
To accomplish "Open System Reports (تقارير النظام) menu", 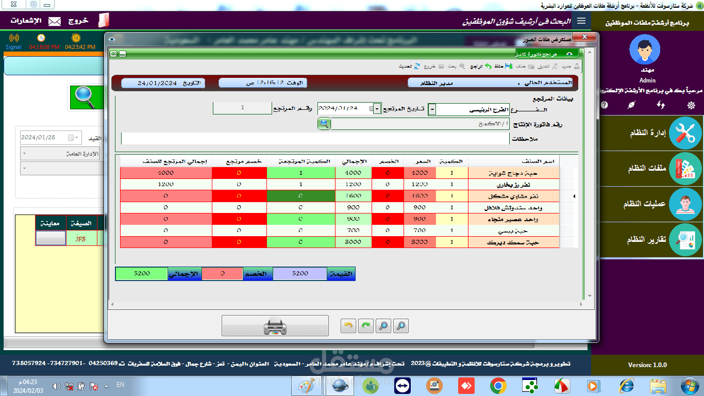I will point(648,240).
